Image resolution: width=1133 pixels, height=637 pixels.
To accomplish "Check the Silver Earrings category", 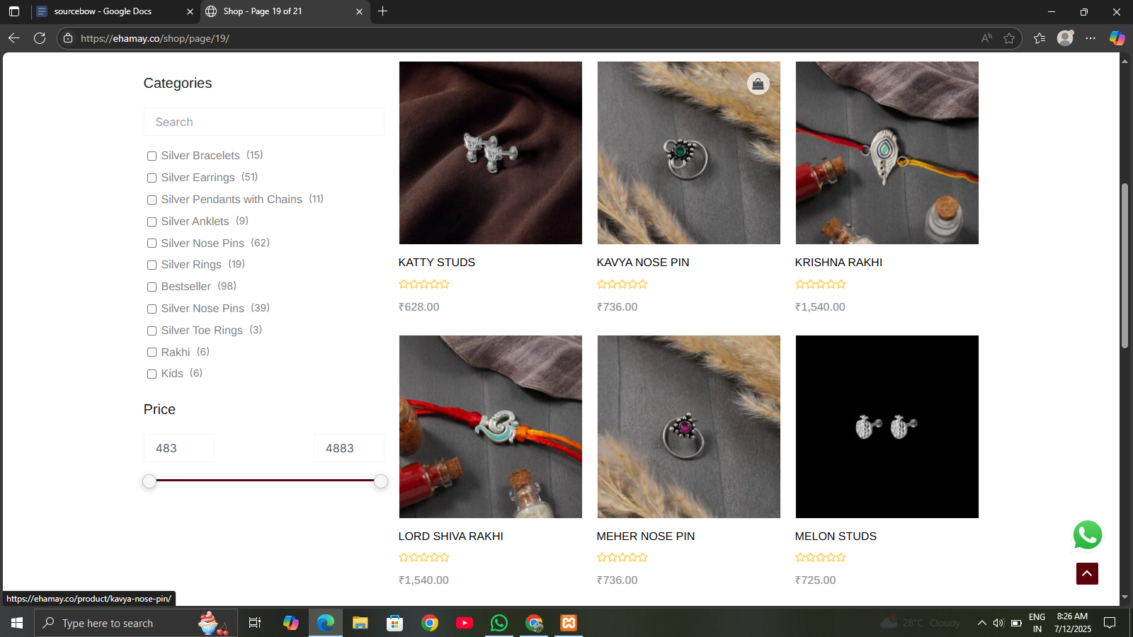I will [152, 178].
